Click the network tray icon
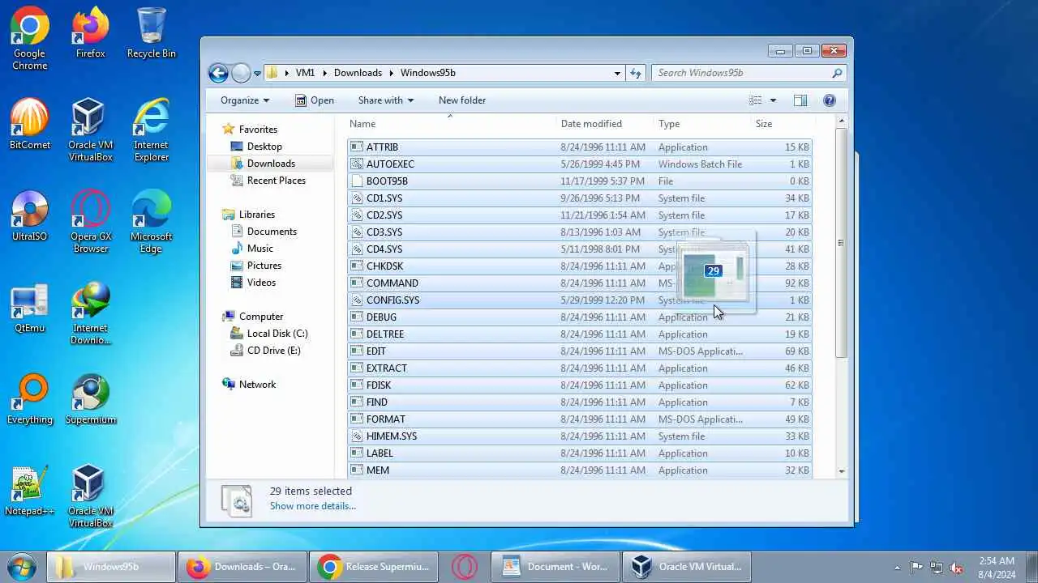This screenshot has height=583, width=1038. point(937,568)
